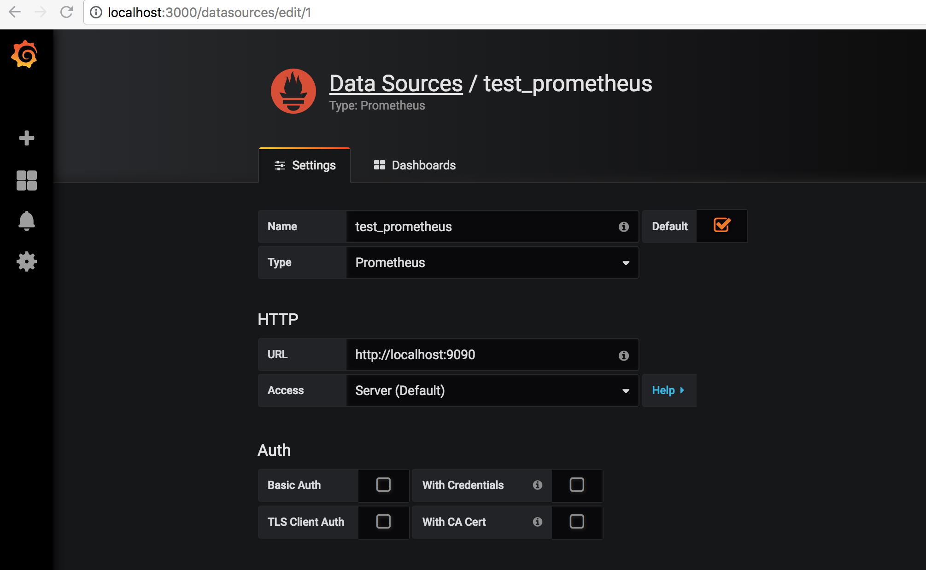926x570 pixels.
Task: Expand the Help section next to Access
Action: tap(669, 390)
